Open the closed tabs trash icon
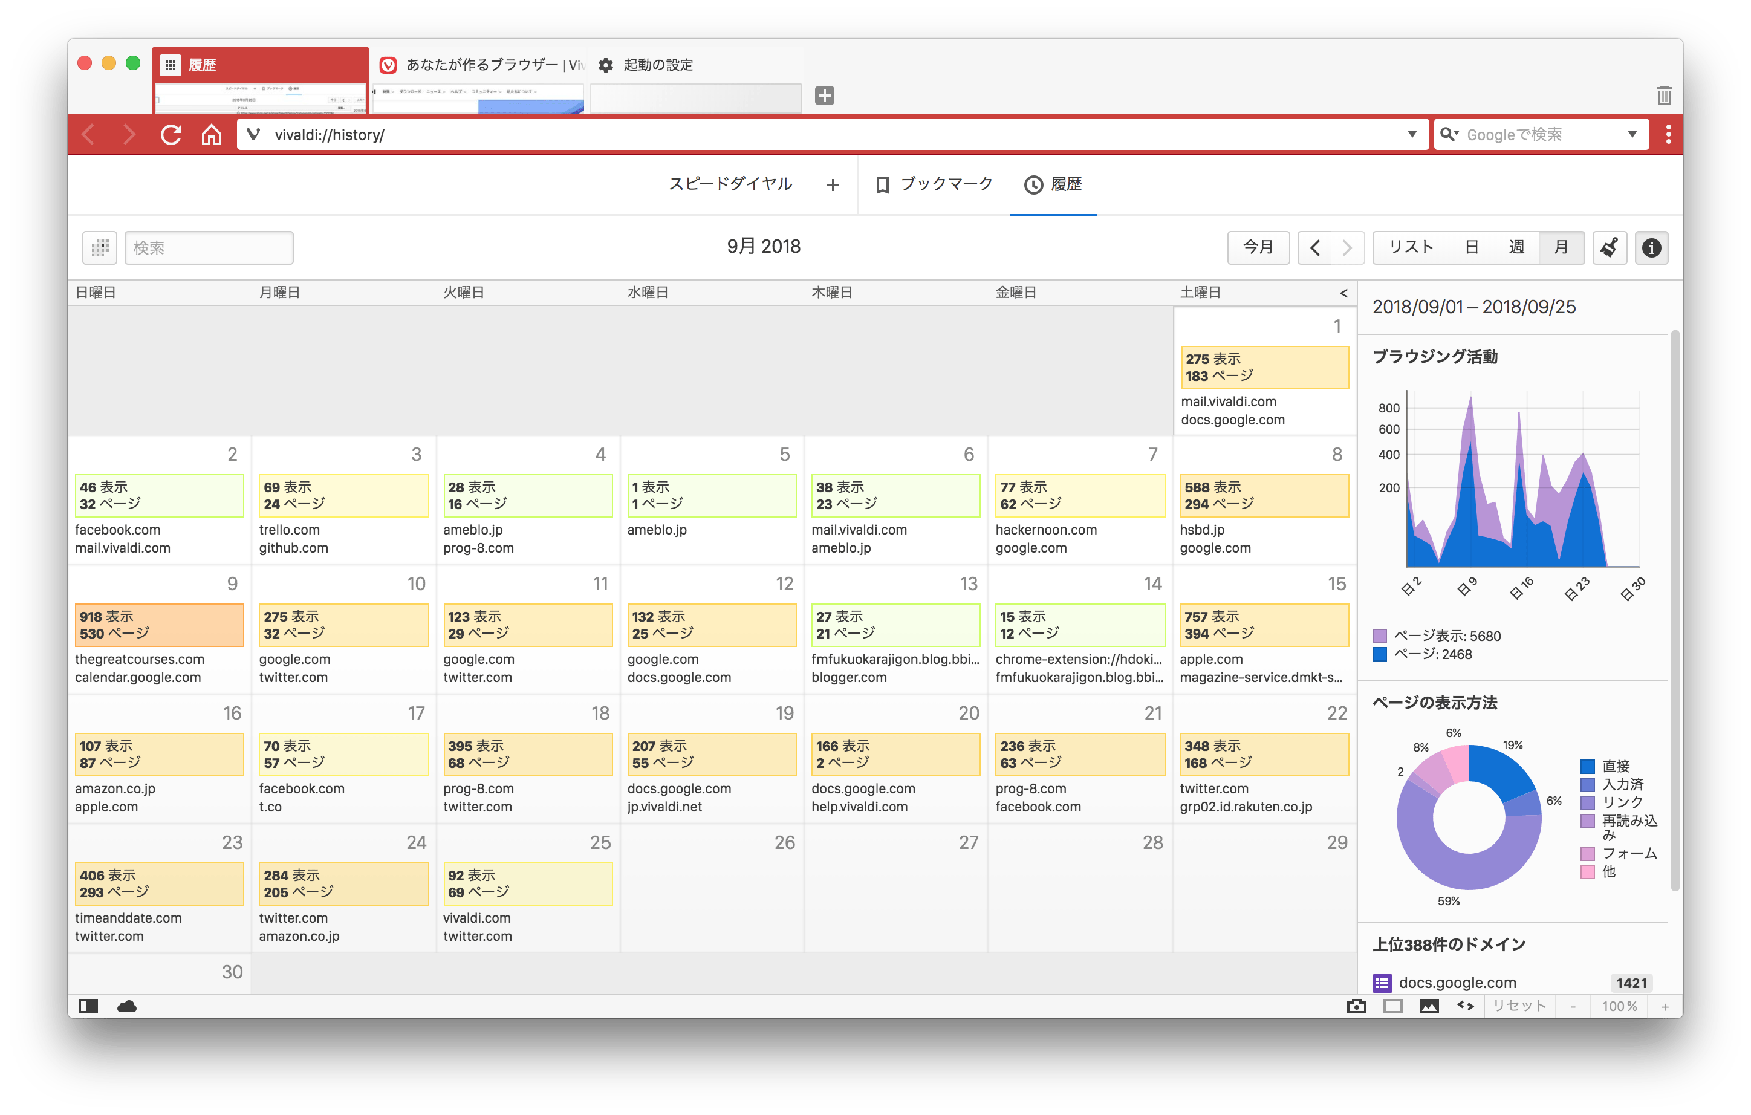Image resolution: width=1751 pixels, height=1115 pixels. pyautogui.click(x=1664, y=96)
